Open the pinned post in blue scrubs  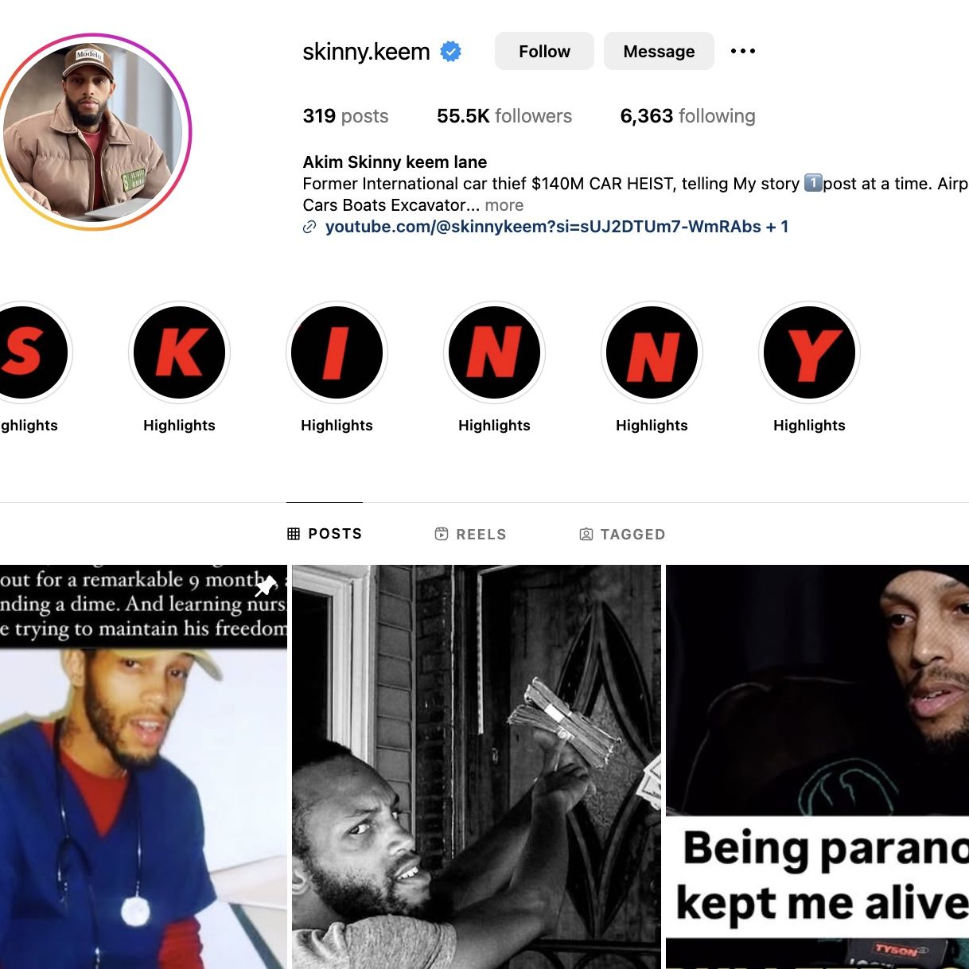(x=143, y=767)
